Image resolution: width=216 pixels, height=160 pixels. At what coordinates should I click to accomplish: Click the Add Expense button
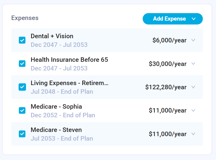point(169,19)
